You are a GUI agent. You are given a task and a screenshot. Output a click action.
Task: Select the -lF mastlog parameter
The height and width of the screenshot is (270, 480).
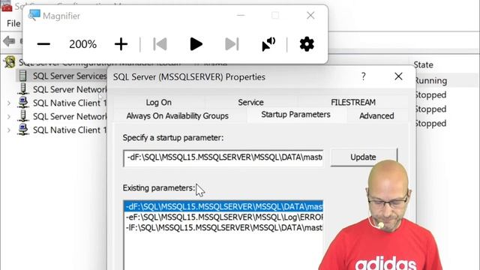pyautogui.click(x=223, y=227)
